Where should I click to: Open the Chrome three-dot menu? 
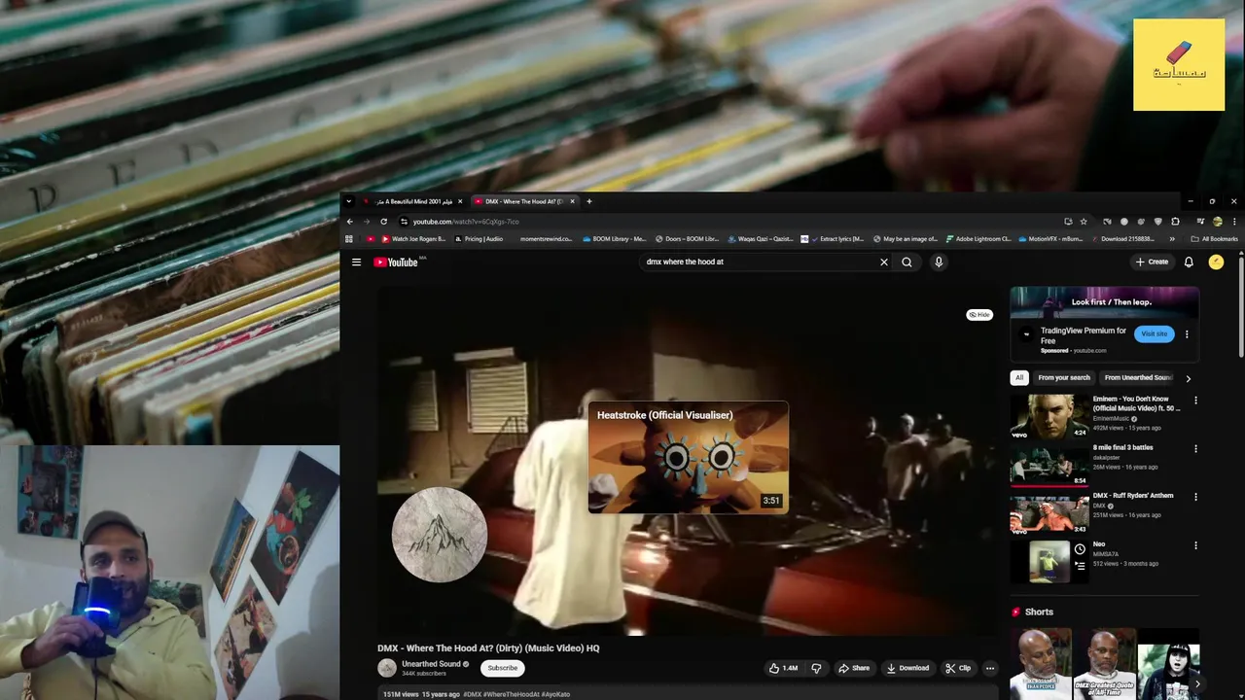click(1234, 221)
